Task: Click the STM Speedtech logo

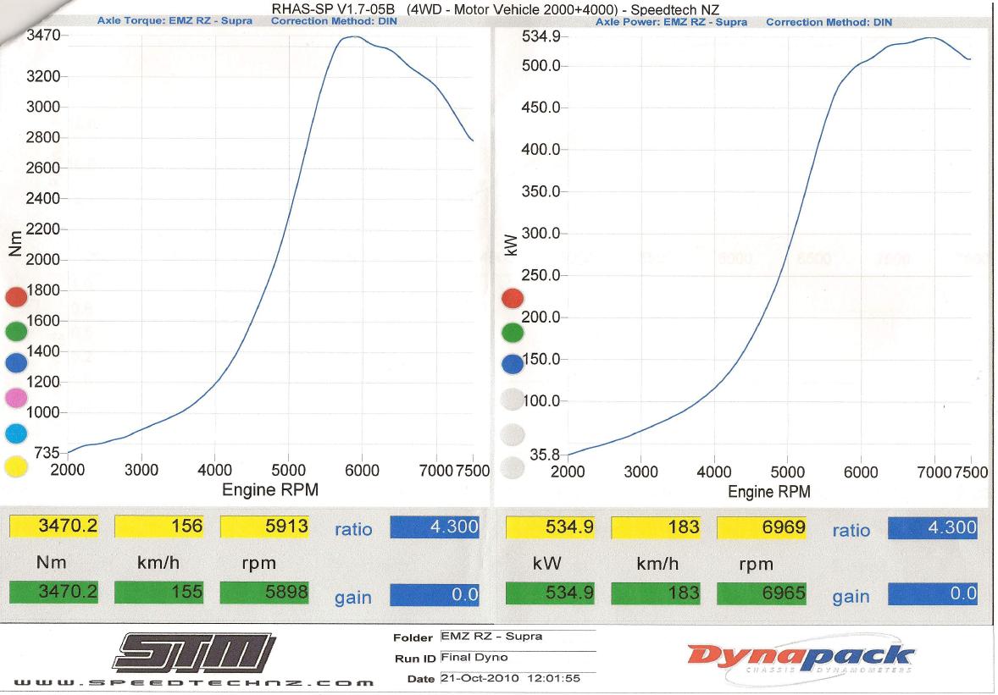Action: point(195,654)
